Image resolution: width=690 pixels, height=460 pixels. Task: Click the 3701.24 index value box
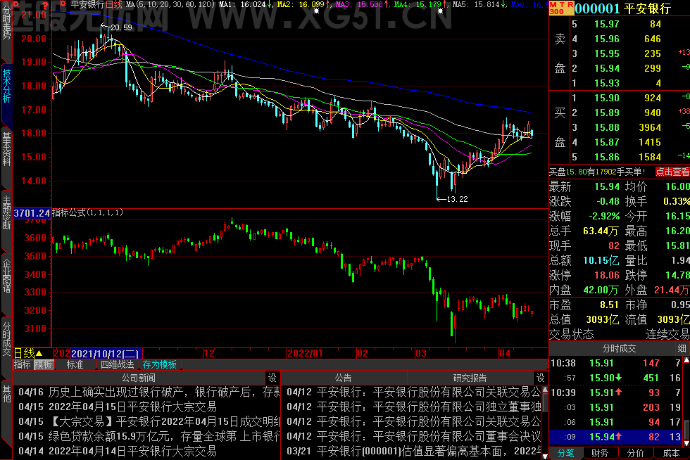32,213
